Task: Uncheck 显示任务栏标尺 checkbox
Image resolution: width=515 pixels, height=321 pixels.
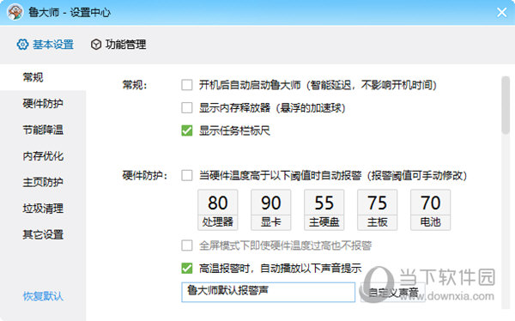Action: click(187, 130)
